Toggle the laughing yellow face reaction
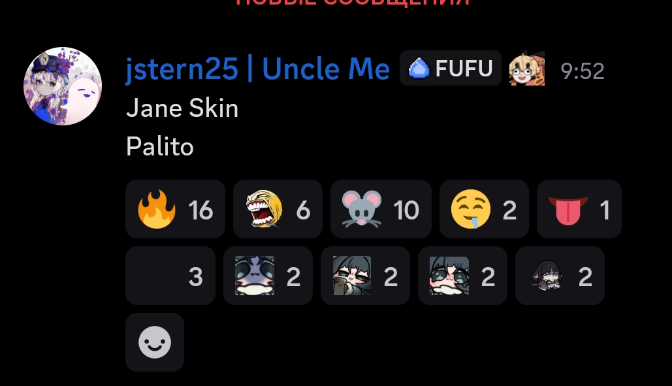The image size is (672, 386). [278, 209]
